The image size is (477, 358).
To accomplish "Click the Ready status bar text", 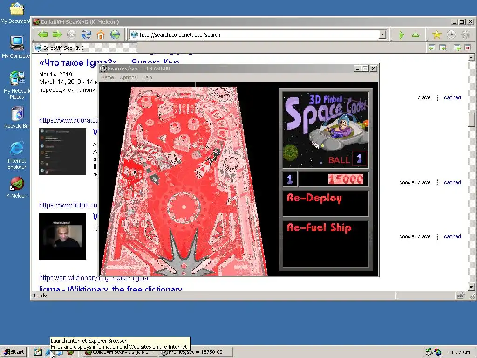I will [x=40, y=296].
